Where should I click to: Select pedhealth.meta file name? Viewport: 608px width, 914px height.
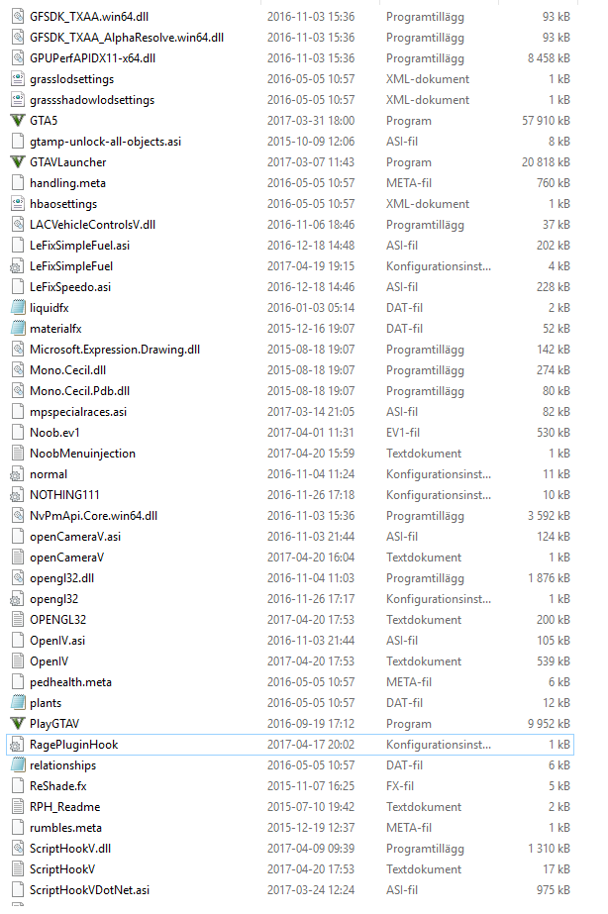(70, 682)
